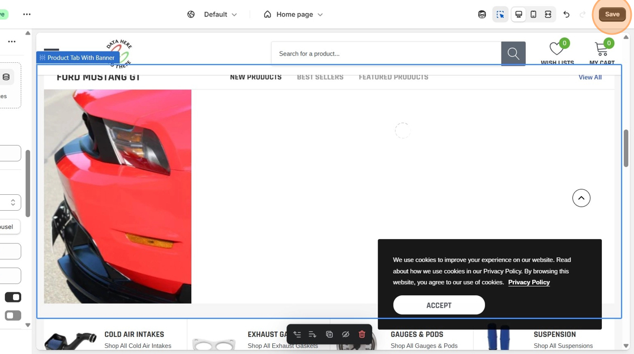Click the robot assistant icon in top bar

482,15
